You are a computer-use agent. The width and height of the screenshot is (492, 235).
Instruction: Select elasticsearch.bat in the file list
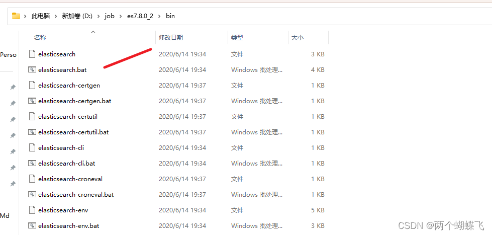(62, 70)
